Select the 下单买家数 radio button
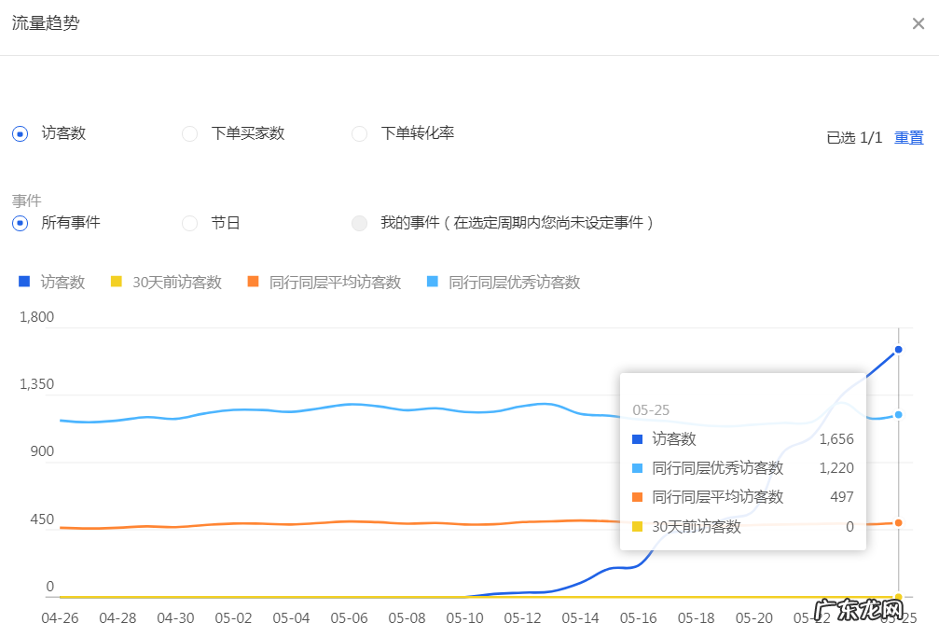Screen dimensions: 939x637 189,133
